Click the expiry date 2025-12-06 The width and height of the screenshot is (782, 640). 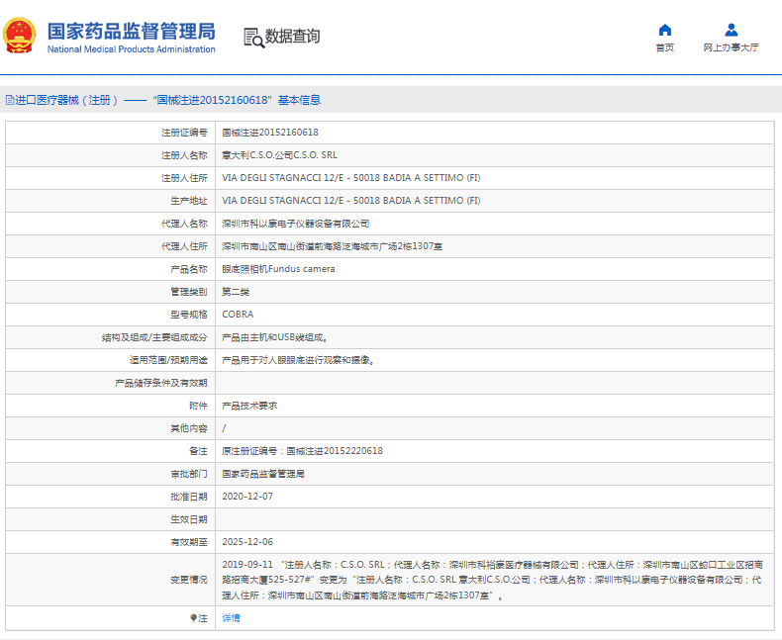coord(246,542)
